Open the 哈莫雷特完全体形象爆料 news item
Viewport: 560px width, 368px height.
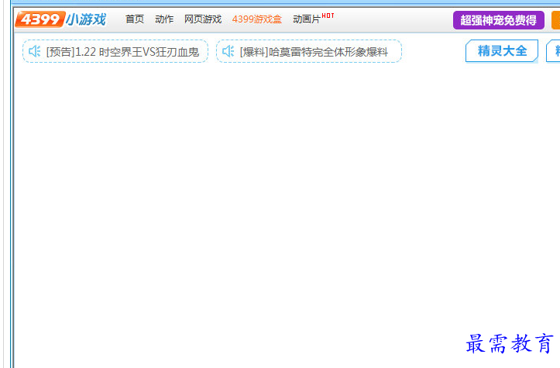point(314,52)
